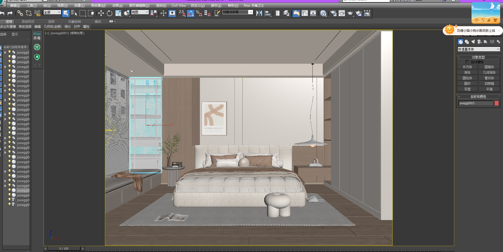Click the green scan icon under Max杀毒
Viewport: 503px width, 252px height.
[x=37, y=47]
